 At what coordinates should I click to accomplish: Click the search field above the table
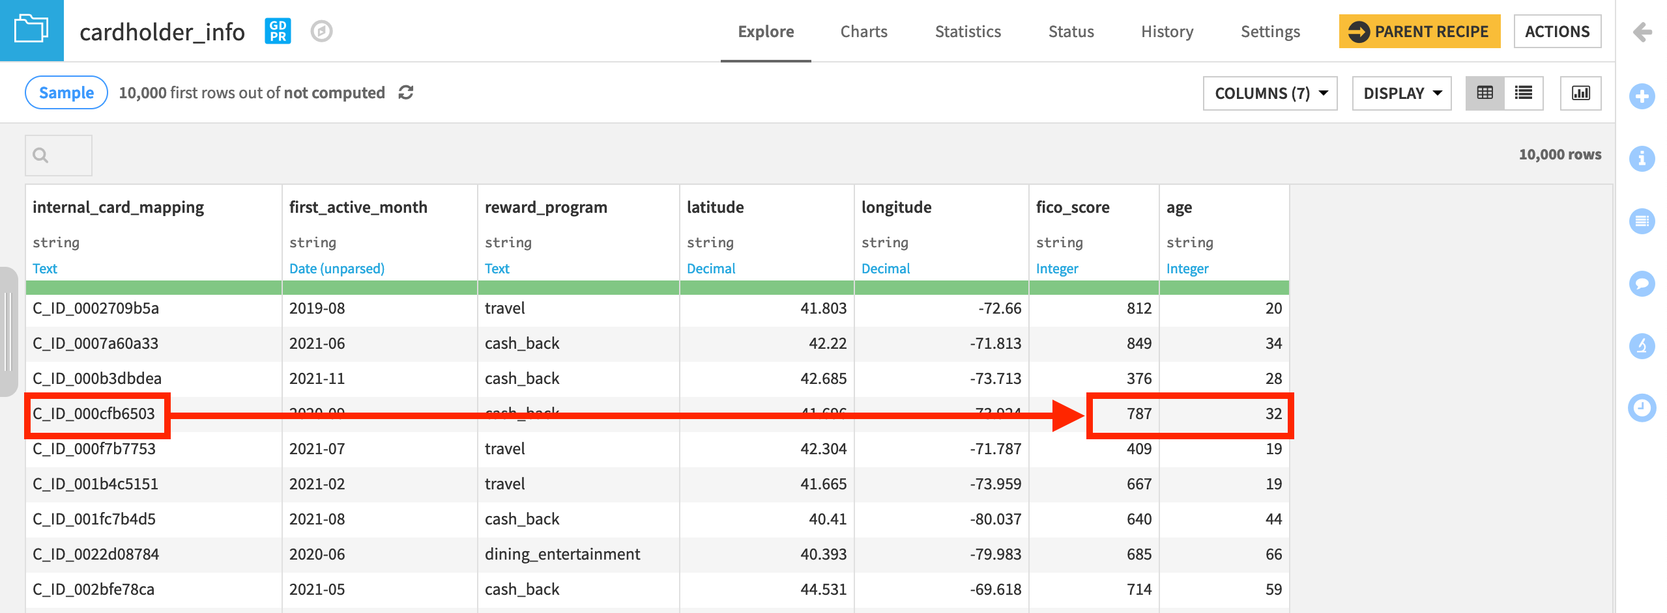click(59, 155)
